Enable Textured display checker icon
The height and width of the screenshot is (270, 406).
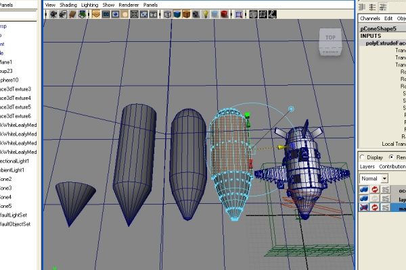[196, 14]
